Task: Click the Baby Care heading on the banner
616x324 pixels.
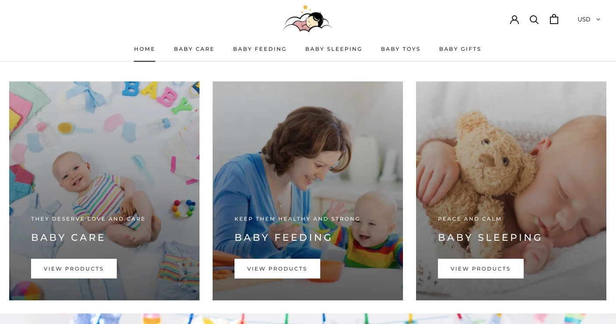Action: tap(68, 237)
